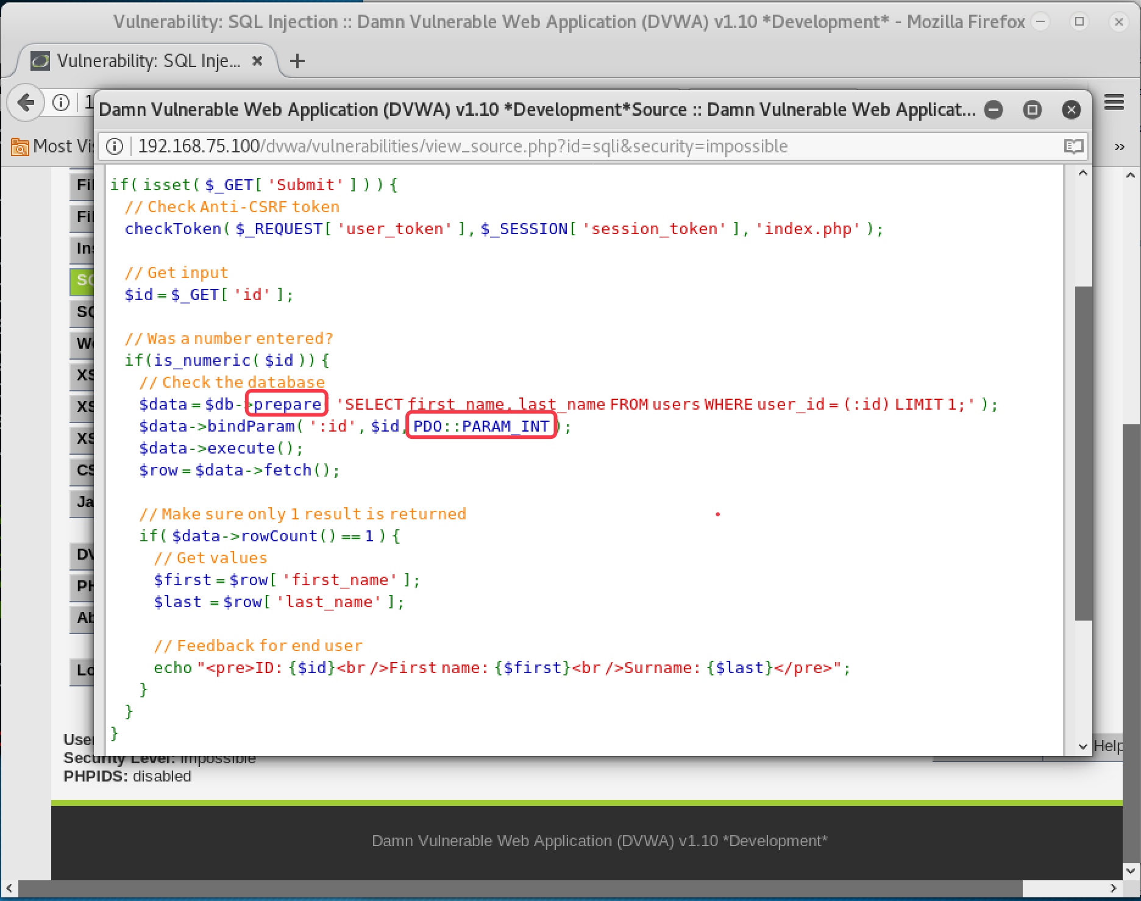Go back with Firefox's back arrow button
1141x901 pixels.
pos(26,102)
